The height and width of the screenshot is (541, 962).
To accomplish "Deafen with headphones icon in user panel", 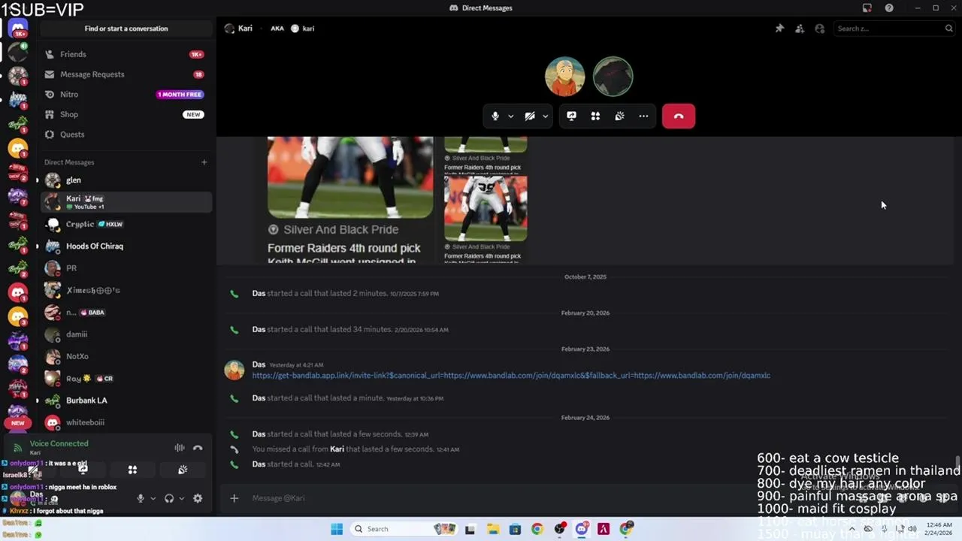I will 169,498.
